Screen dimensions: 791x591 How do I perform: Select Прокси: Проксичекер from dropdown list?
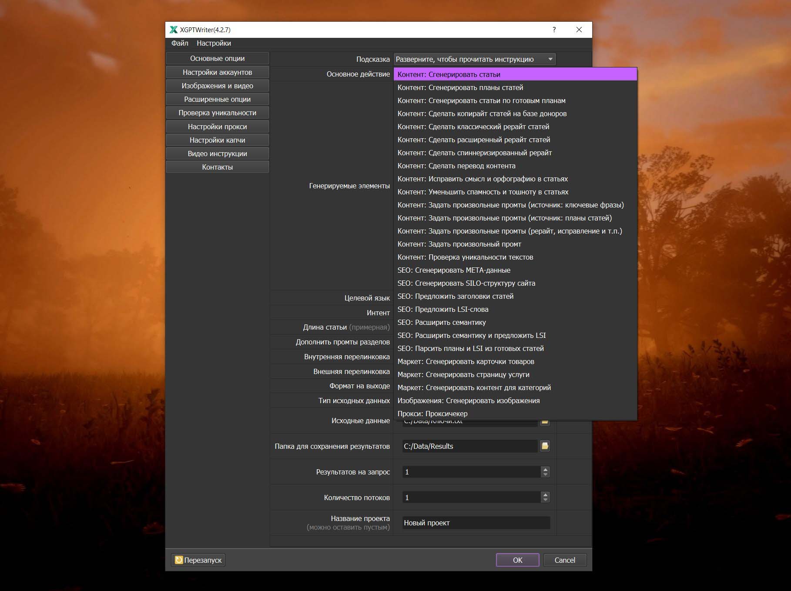point(432,414)
